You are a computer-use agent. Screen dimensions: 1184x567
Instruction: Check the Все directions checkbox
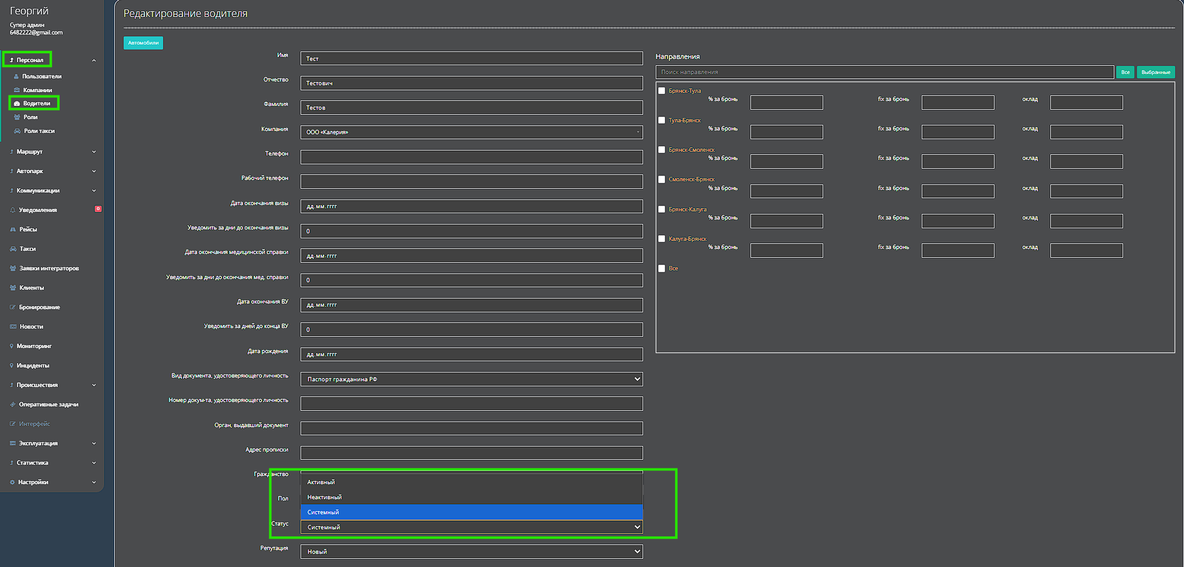tap(661, 268)
